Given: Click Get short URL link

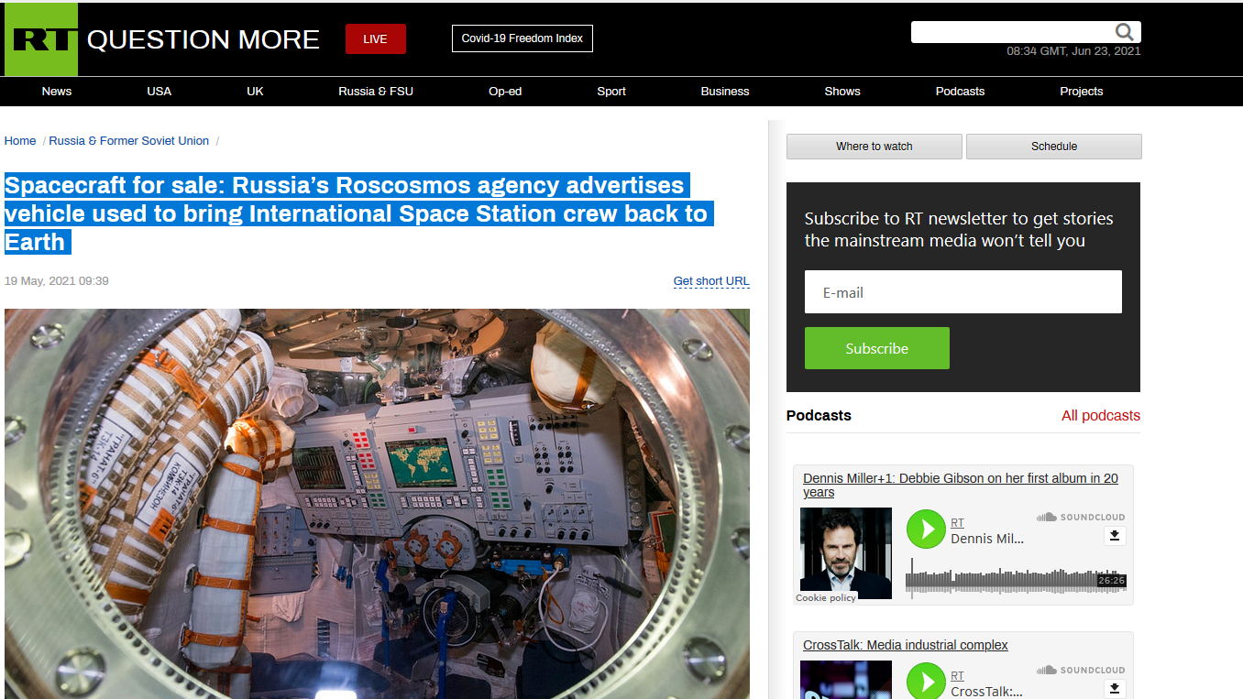Looking at the screenshot, I should (x=711, y=281).
